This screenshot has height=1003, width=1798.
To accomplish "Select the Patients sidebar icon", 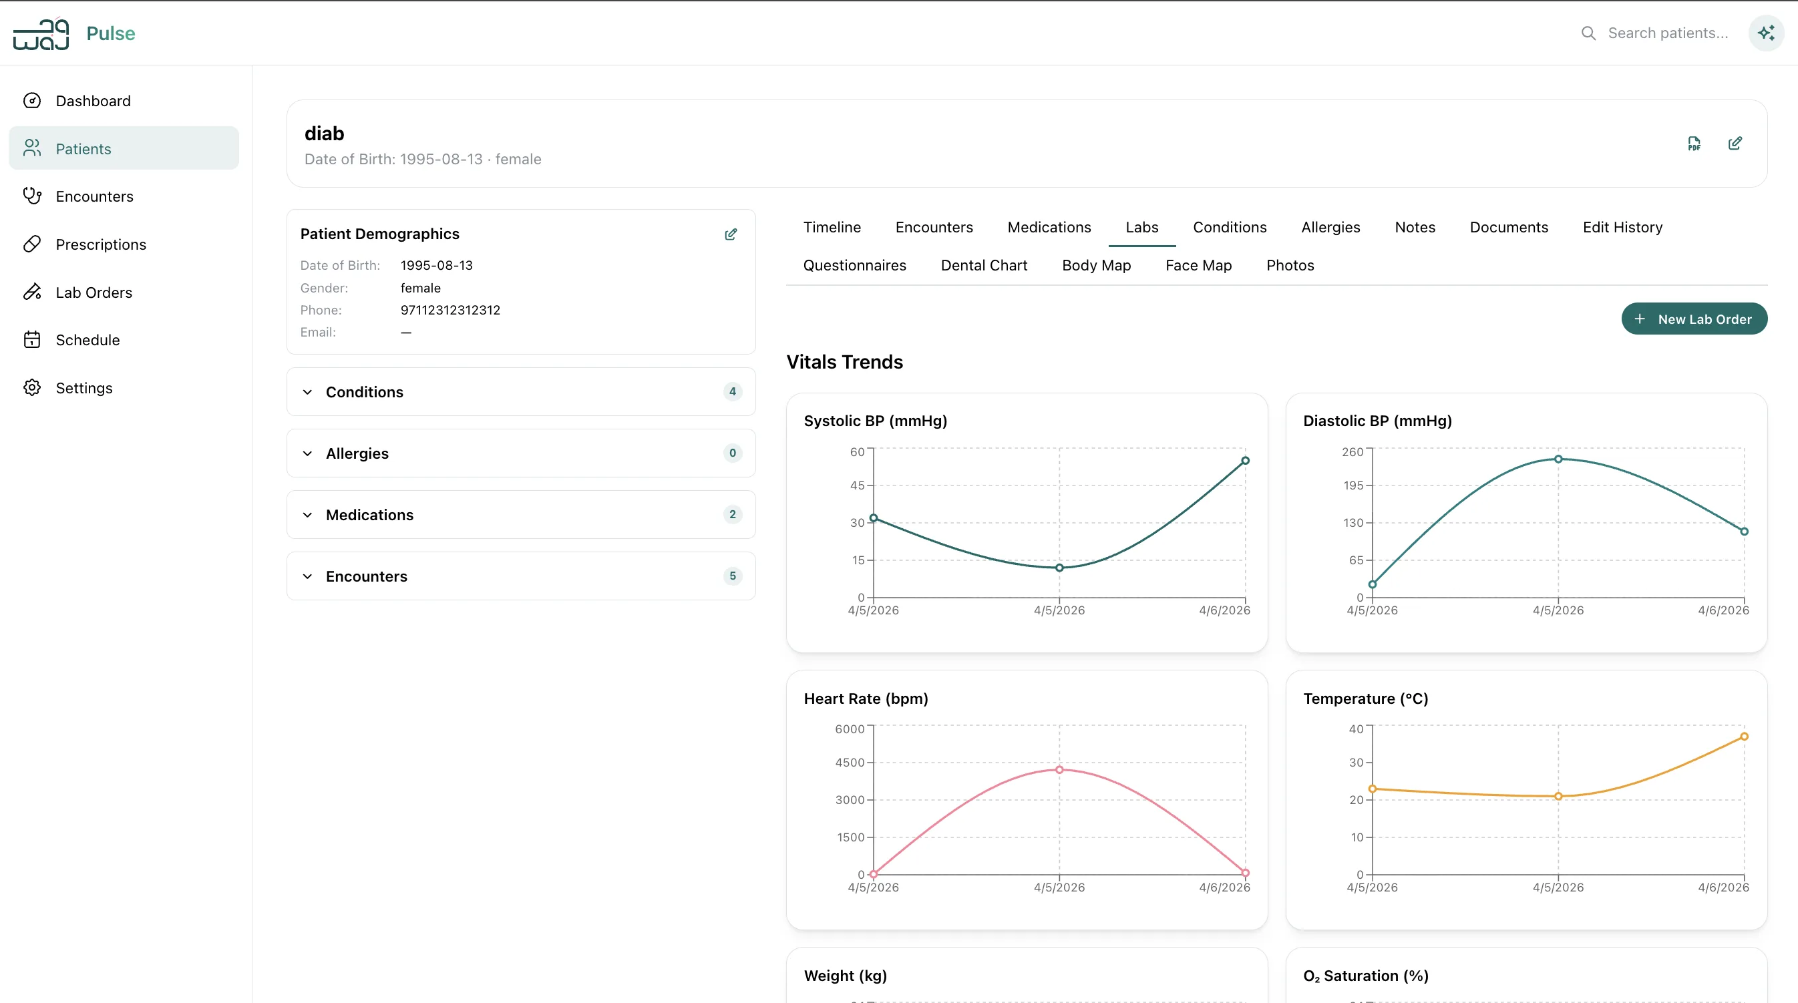I will click(x=32, y=148).
